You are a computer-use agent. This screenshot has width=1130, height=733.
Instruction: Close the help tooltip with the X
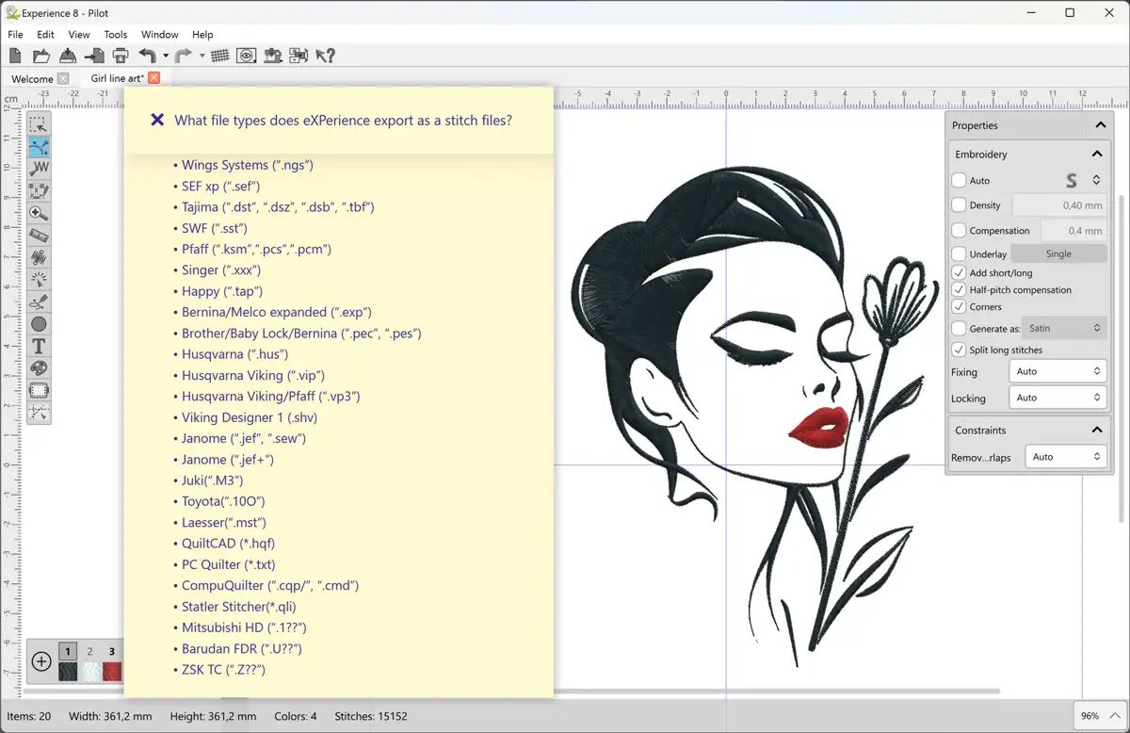(157, 121)
